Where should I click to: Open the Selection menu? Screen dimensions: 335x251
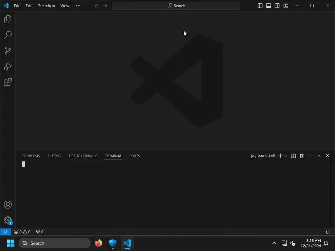[46, 6]
